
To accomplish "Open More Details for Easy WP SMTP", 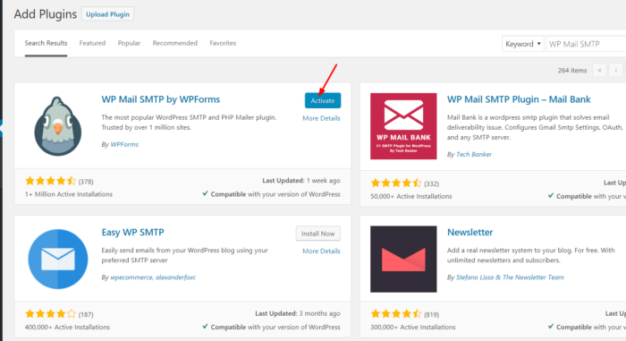I will 321,251.
